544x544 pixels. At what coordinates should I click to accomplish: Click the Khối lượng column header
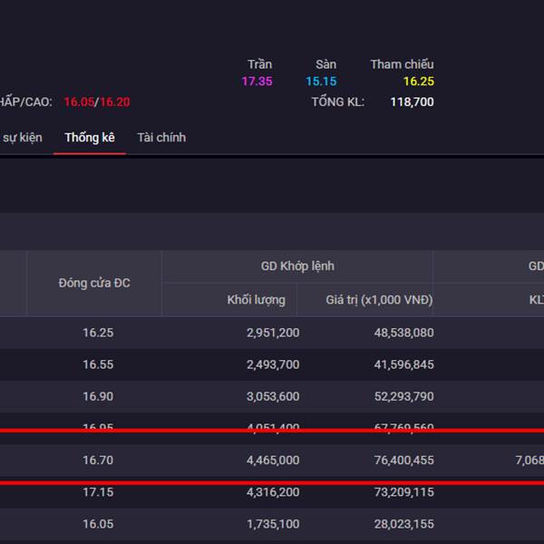(256, 300)
